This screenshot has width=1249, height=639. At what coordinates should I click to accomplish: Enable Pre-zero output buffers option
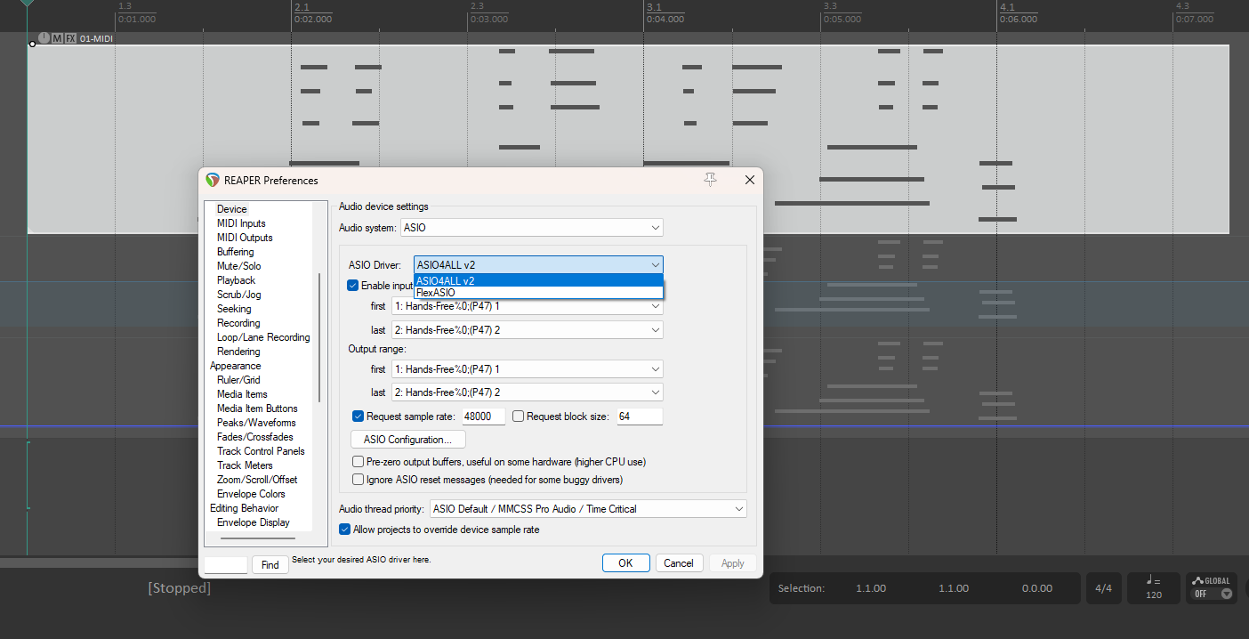(x=359, y=462)
